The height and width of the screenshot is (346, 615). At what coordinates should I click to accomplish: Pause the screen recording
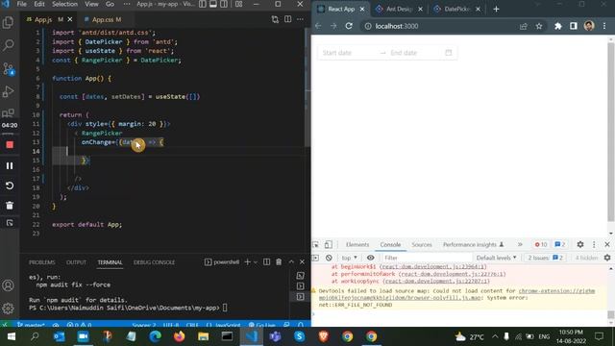10,165
